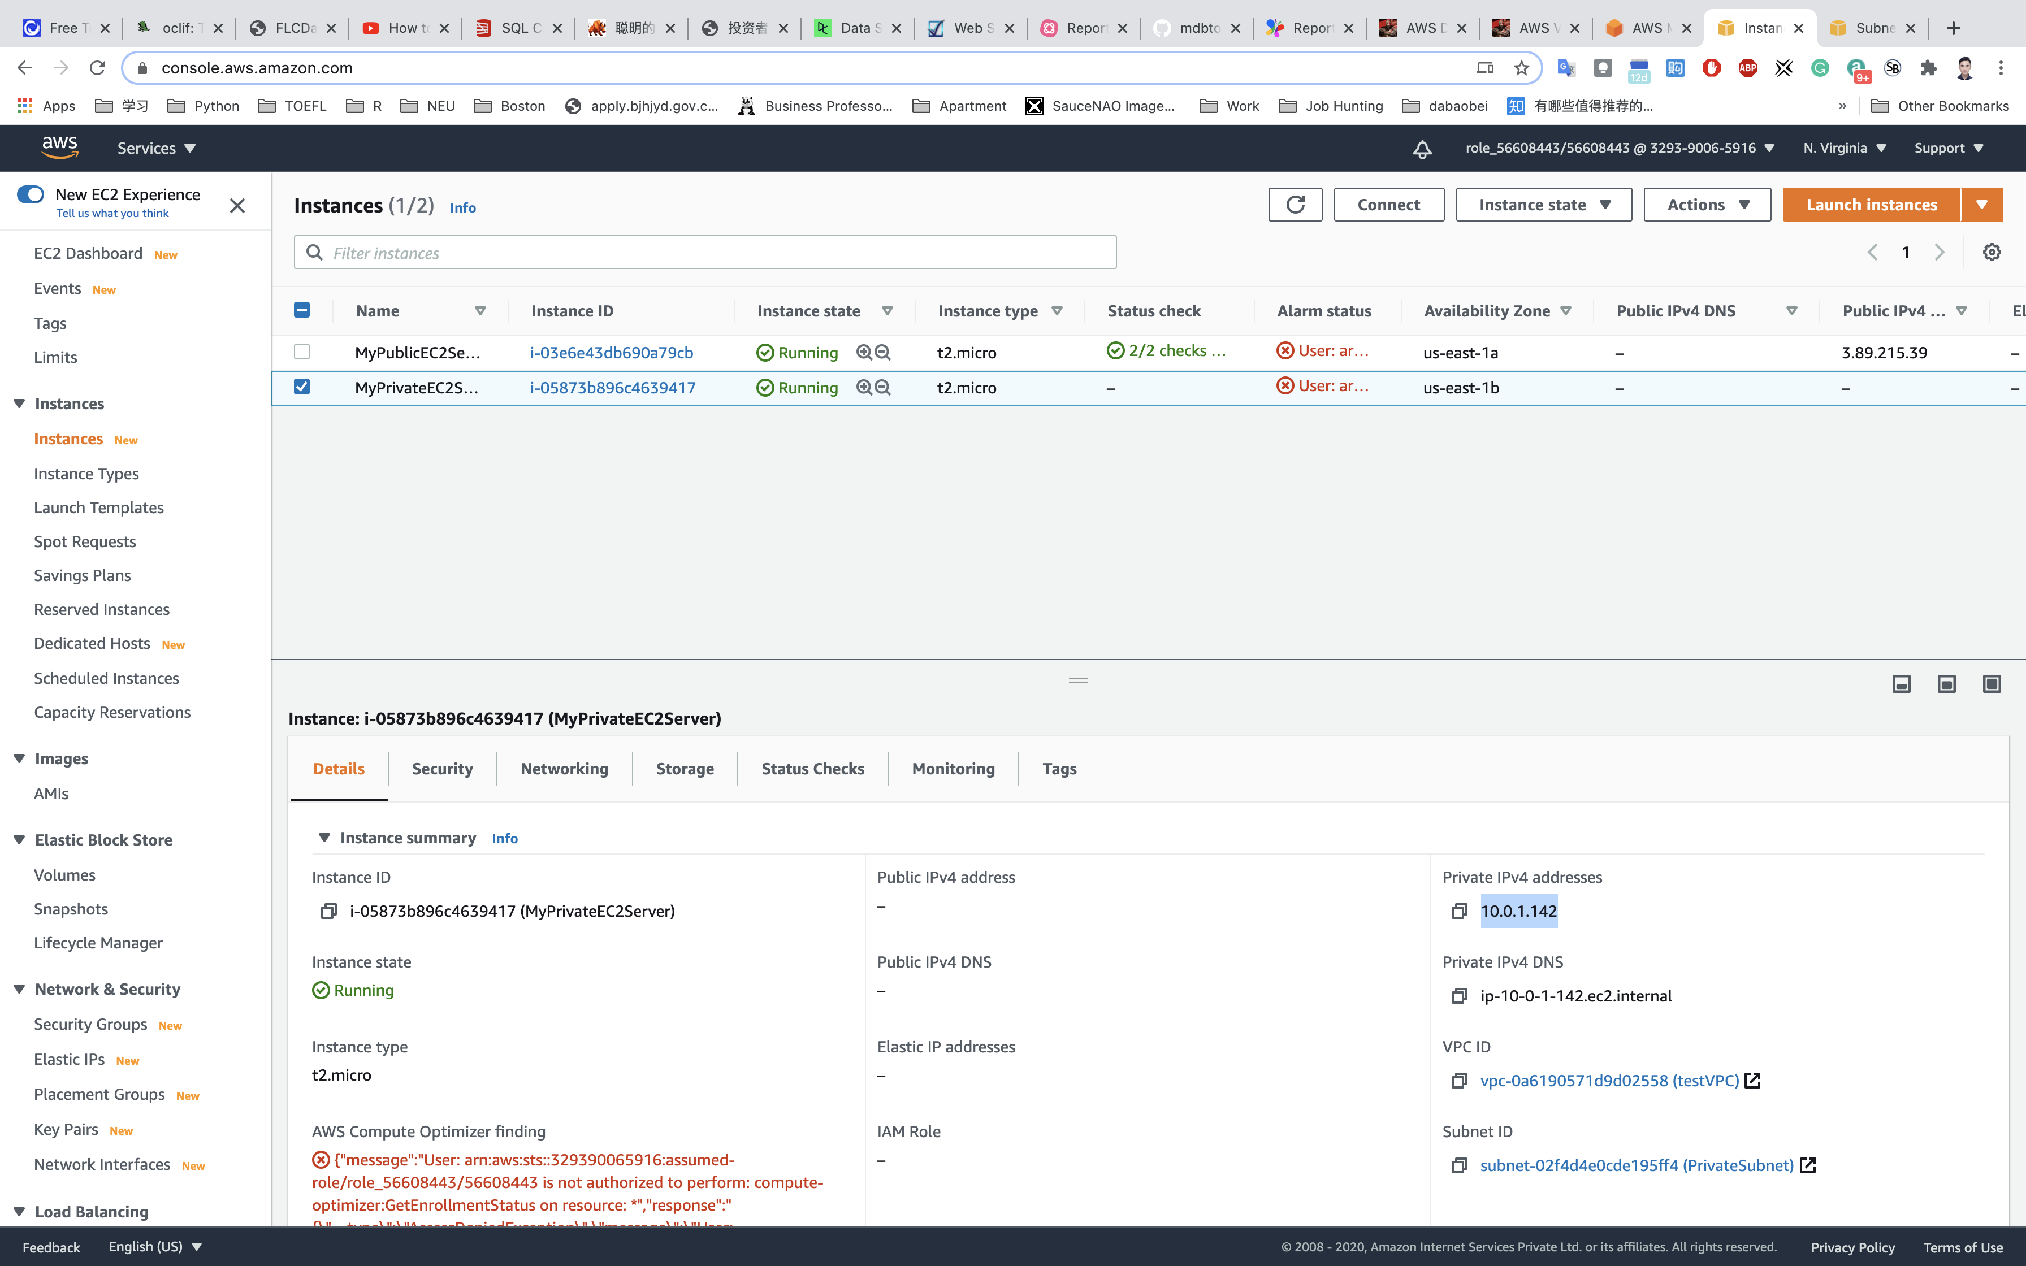Maximize details panel to full view

pyautogui.click(x=1992, y=684)
